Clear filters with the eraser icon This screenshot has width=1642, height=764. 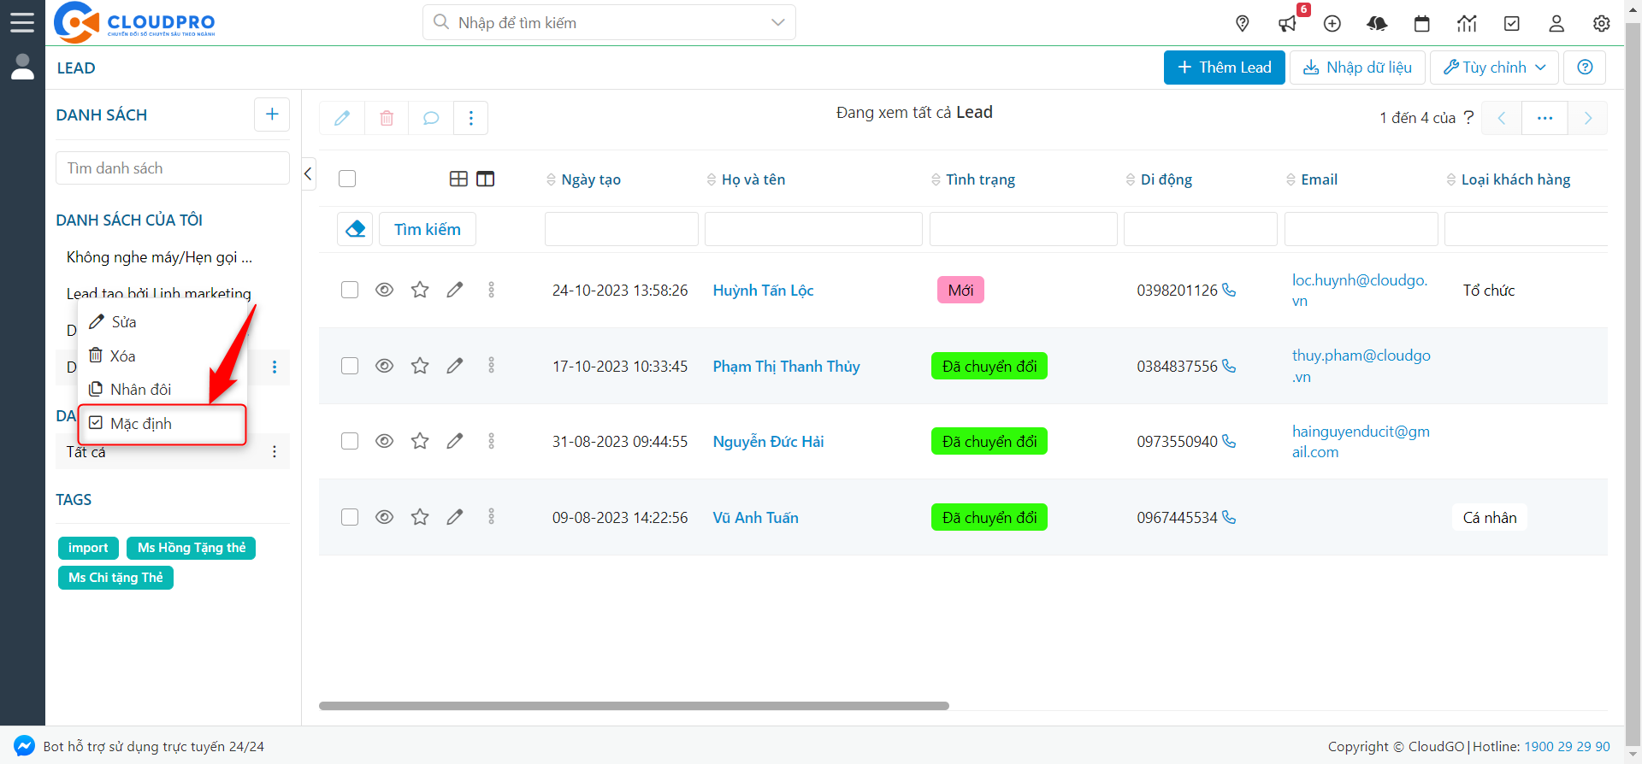[355, 229]
